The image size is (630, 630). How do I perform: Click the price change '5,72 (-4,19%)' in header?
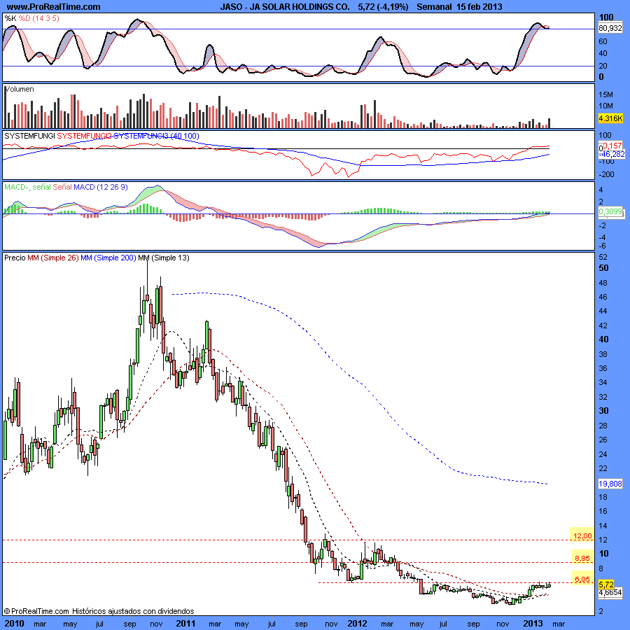[x=384, y=6]
